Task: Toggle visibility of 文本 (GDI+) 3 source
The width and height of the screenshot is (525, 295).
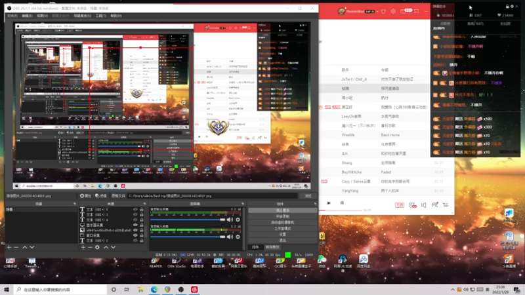Action: click(x=135, y=214)
